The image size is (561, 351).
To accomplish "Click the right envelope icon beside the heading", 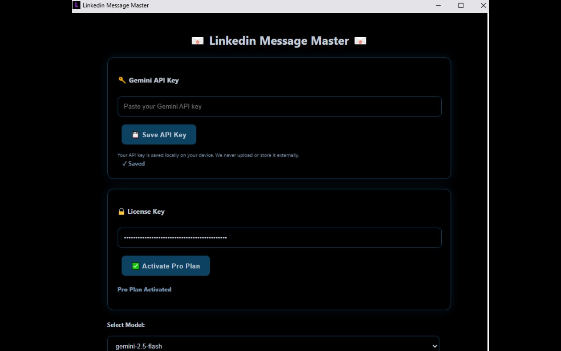I will pos(360,41).
